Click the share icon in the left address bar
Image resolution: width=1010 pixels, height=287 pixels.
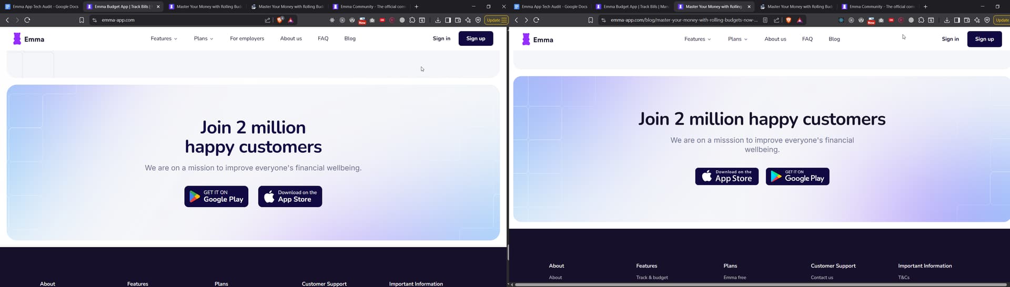[267, 20]
